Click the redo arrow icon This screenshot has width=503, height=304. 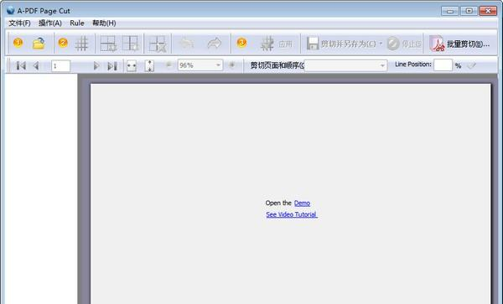(214, 44)
